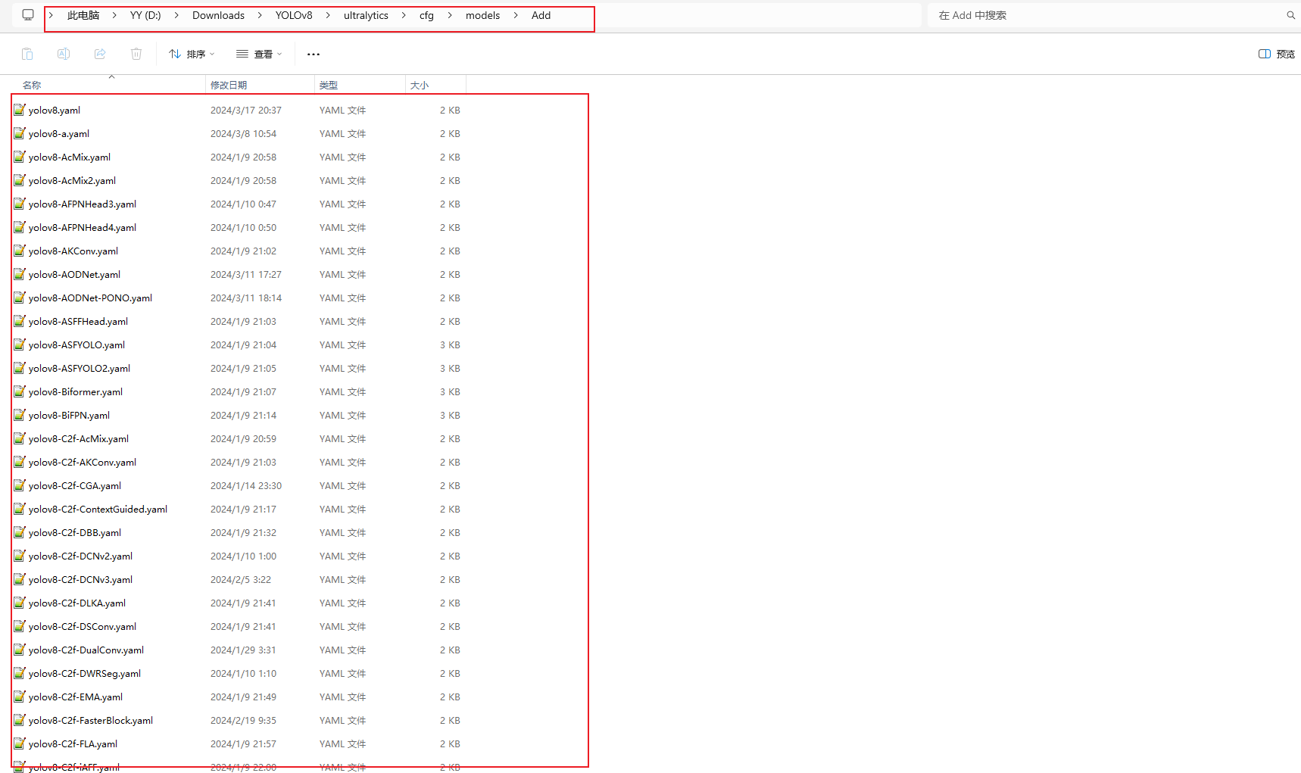Screen dimensions: 1301x773
Task: Click 3 KB size of yolov8-BiFPN.yaml
Action: coord(450,415)
